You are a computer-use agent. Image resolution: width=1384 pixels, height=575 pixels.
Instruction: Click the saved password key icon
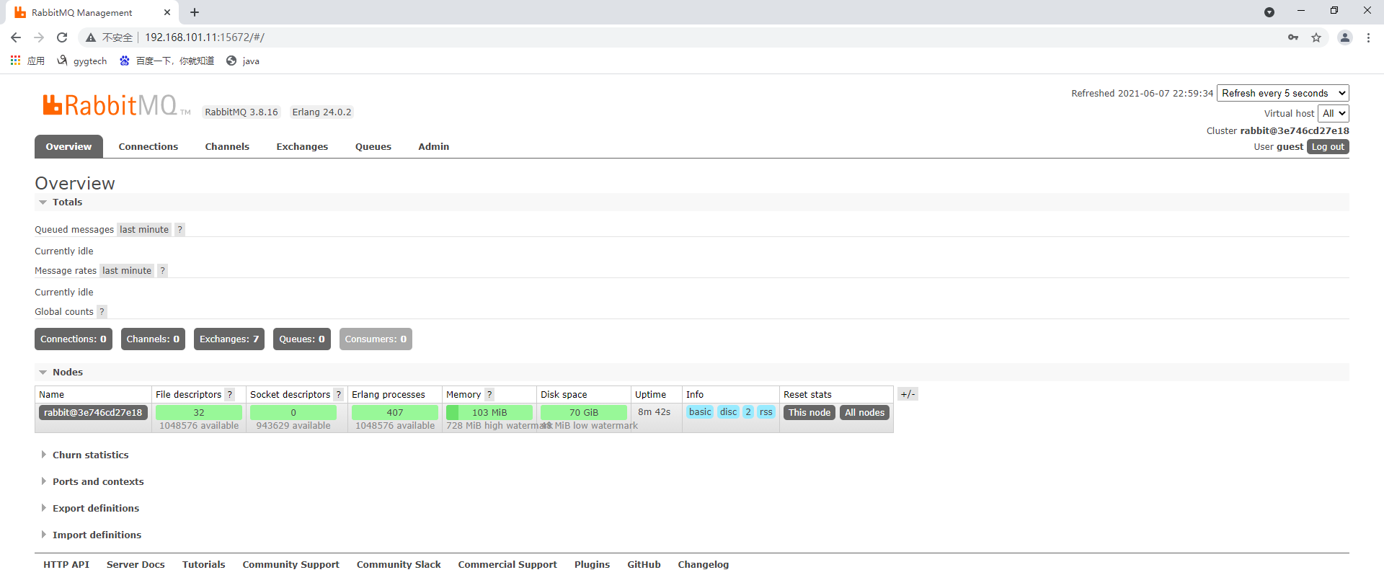click(1293, 37)
